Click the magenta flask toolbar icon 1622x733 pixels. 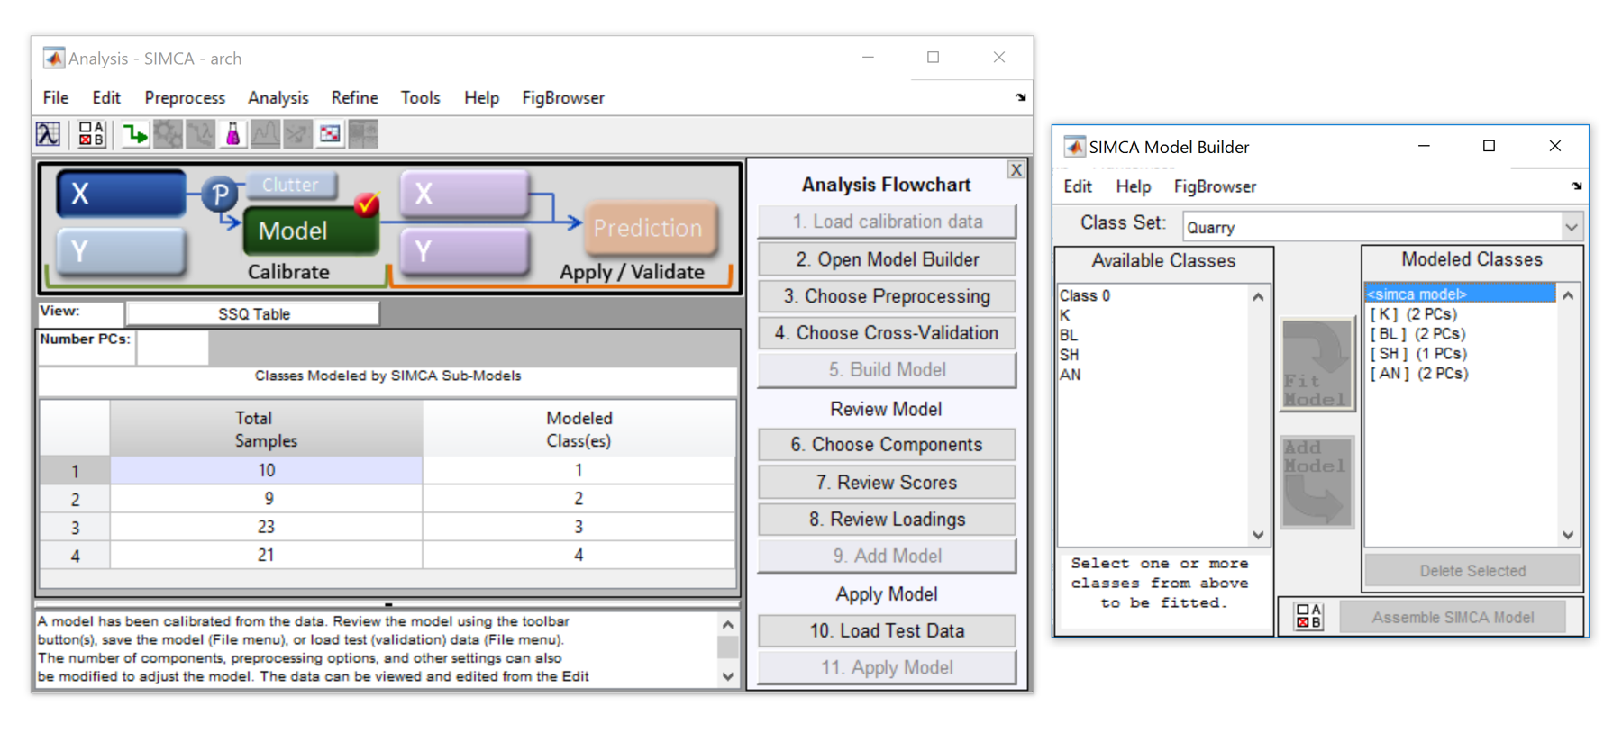tap(232, 135)
